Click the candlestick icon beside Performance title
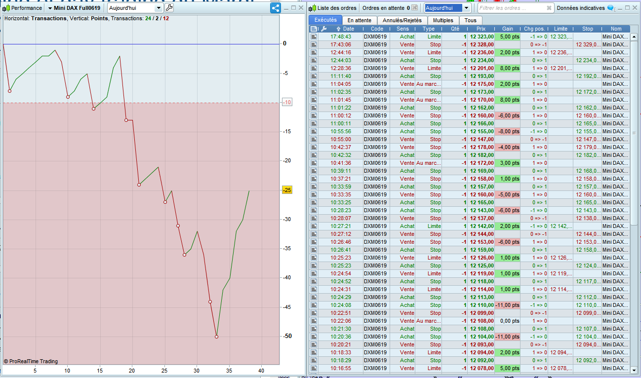641x378 pixels. coord(6,8)
